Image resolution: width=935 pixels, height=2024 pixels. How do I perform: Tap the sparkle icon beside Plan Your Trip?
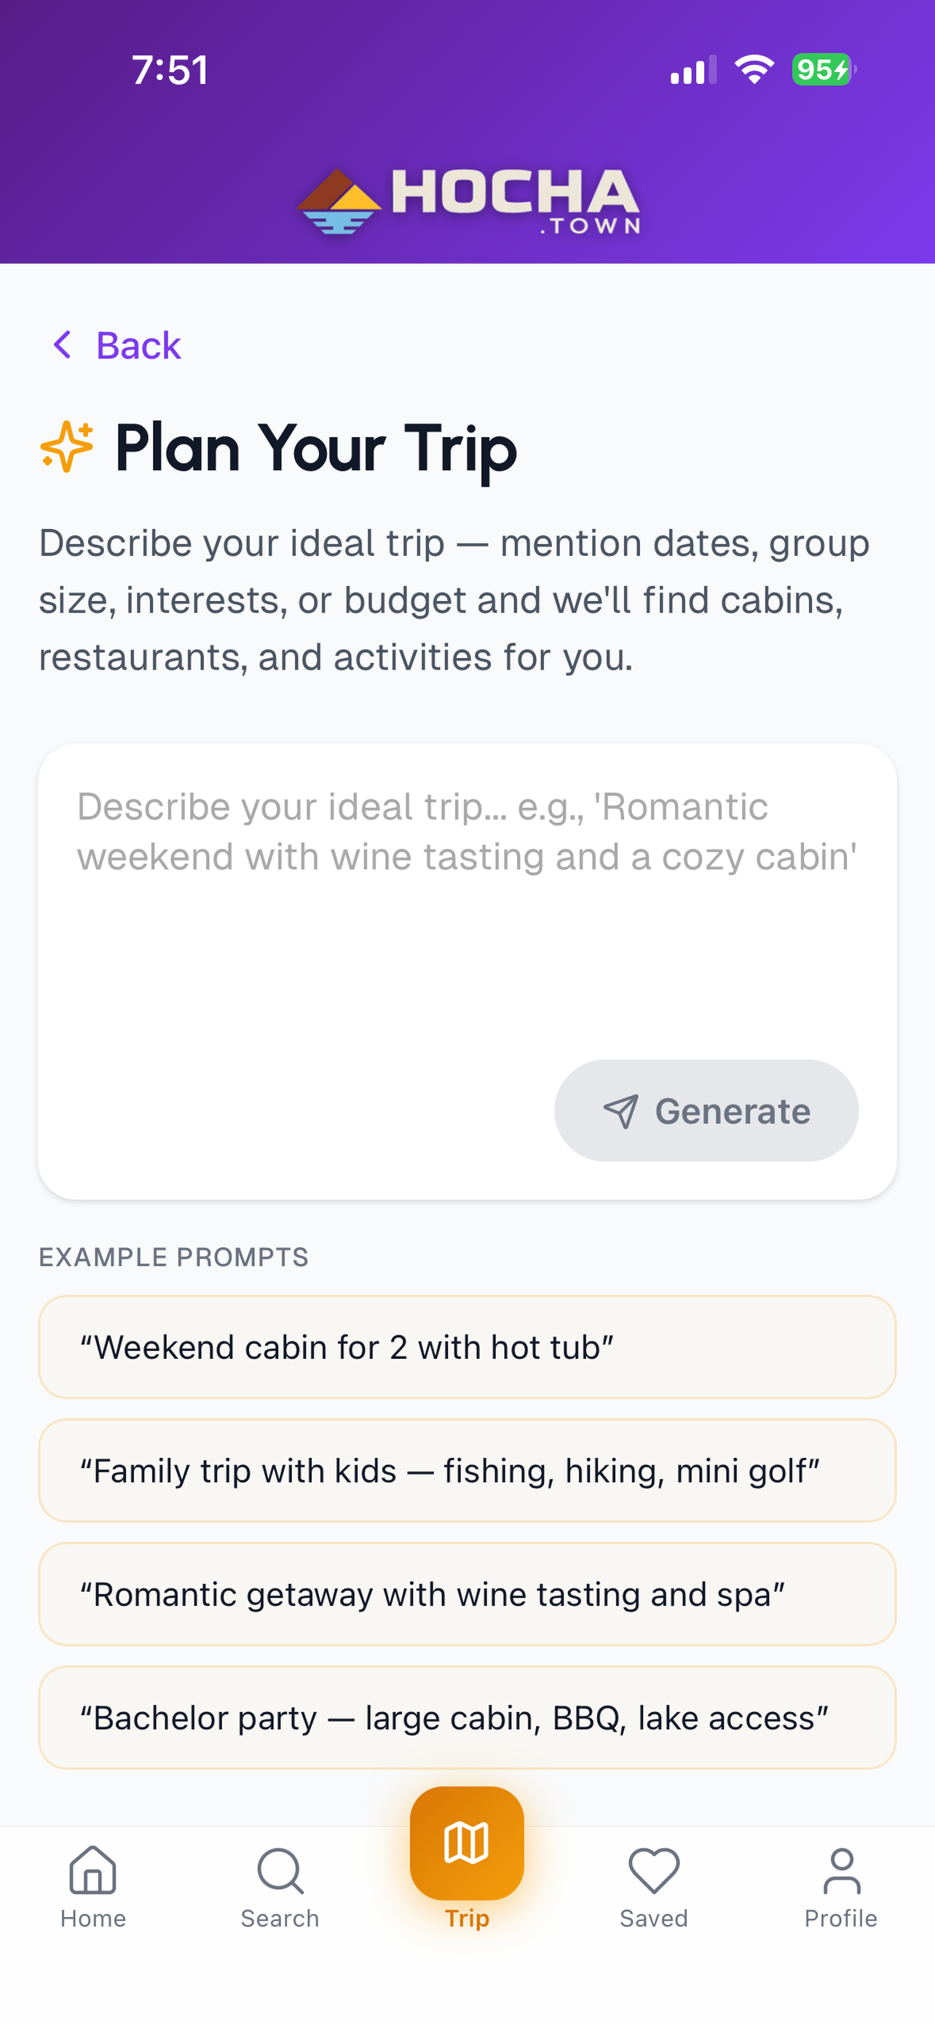[x=67, y=447]
